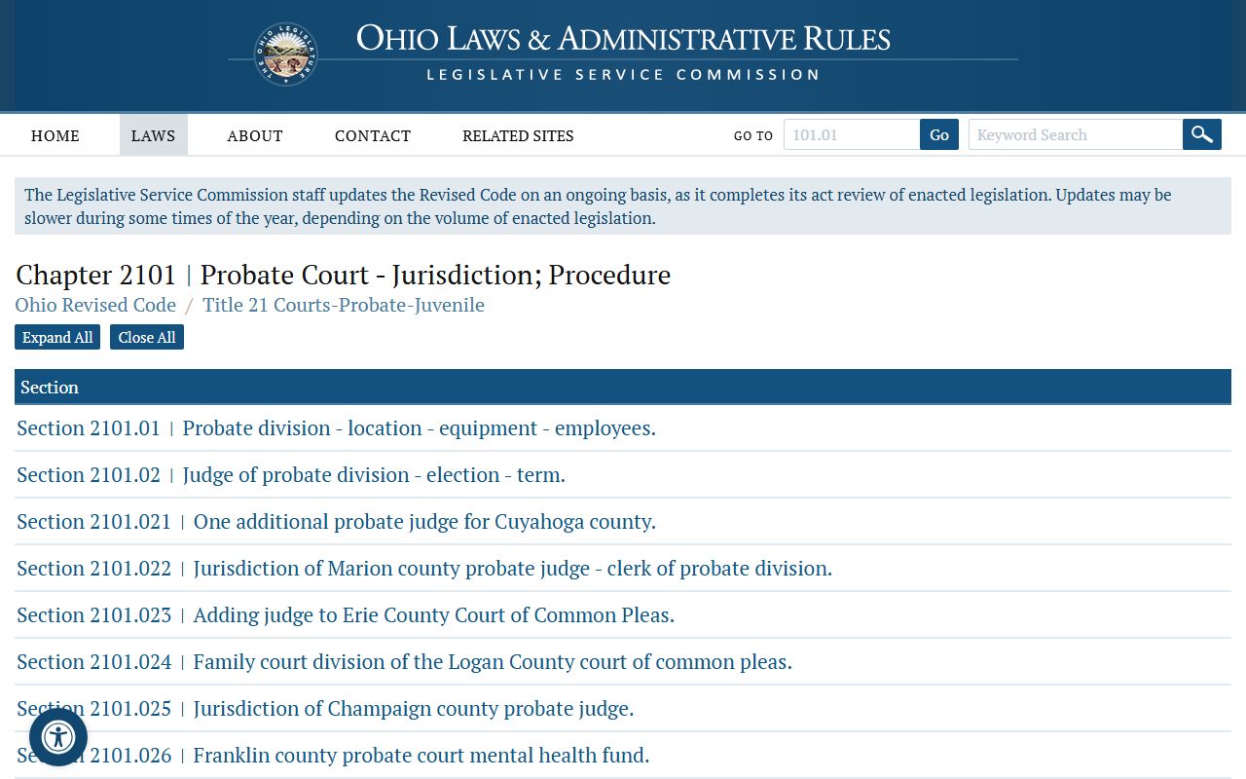1246x779 pixels.
Task: Click the Close All button
Action: (x=147, y=337)
